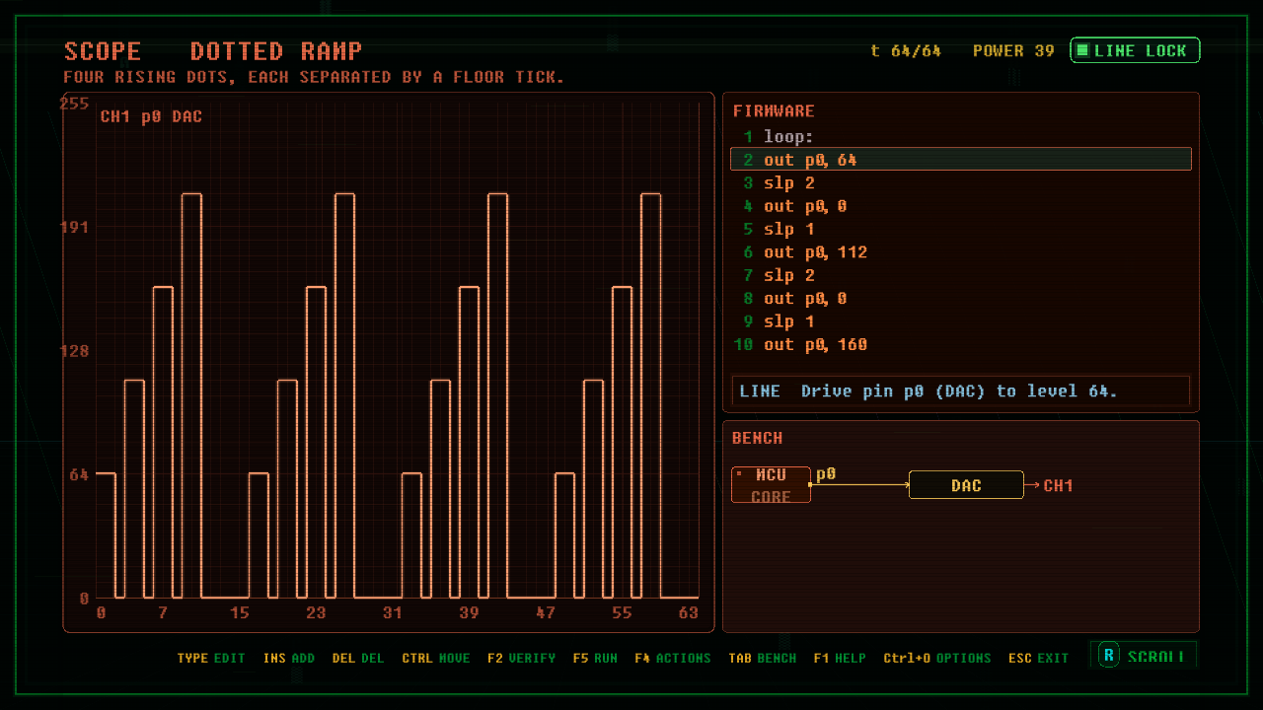
Task: Click the 63 x-axis tick label
Action: pos(689,613)
